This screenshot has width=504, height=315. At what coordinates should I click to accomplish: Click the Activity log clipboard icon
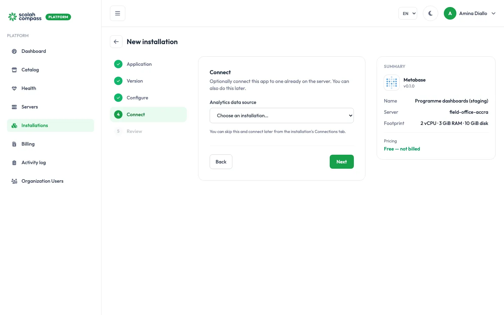tap(14, 162)
